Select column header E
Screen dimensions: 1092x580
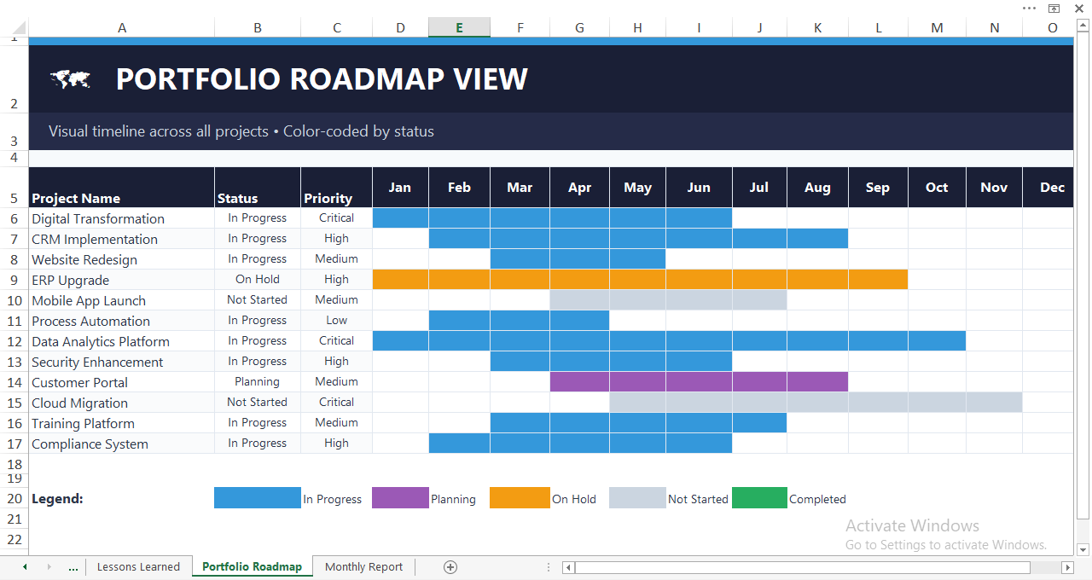tap(459, 27)
